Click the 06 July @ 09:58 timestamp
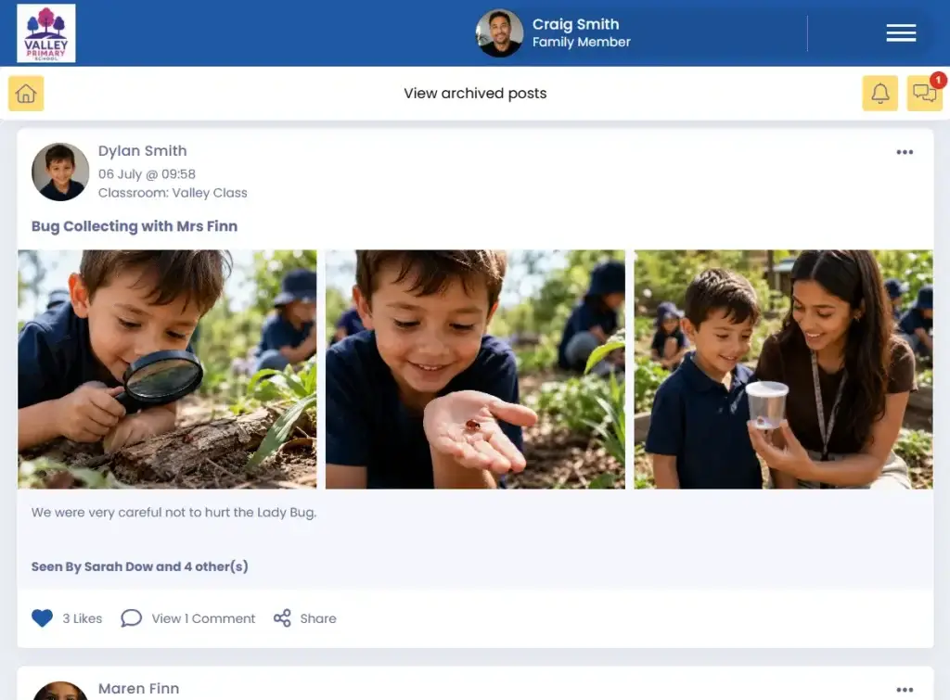 147,173
